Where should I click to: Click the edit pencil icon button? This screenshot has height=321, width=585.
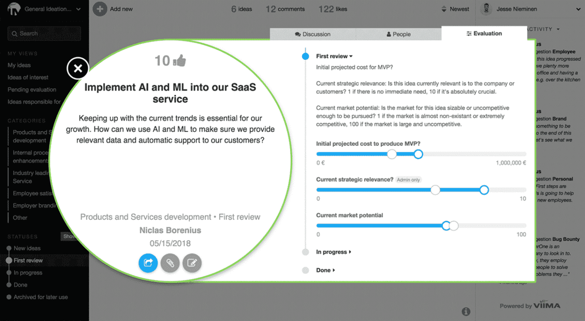[192, 263]
